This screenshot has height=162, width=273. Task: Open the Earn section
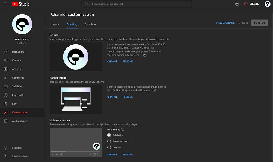pyautogui.click(x=14, y=104)
